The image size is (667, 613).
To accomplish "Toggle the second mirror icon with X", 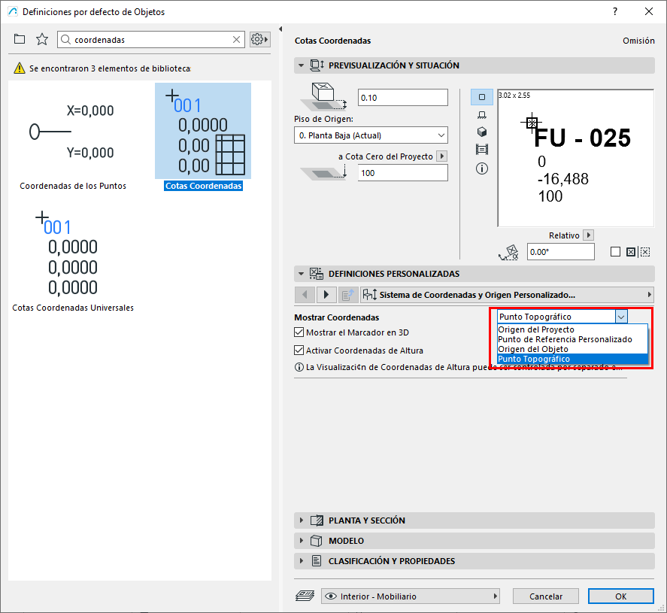I will pos(631,252).
